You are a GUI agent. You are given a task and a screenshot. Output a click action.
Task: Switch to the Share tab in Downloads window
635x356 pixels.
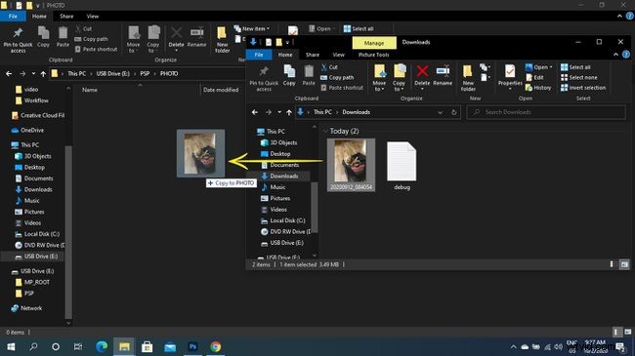coord(313,55)
